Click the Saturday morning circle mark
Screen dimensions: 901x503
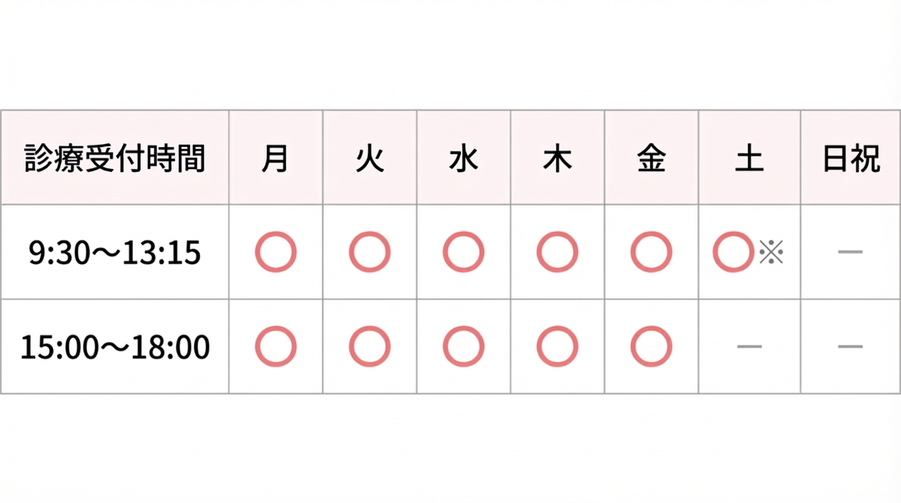pos(733,252)
